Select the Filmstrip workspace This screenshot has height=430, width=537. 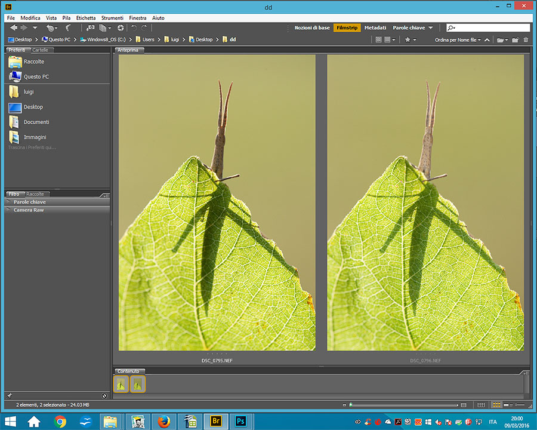coord(347,28)
